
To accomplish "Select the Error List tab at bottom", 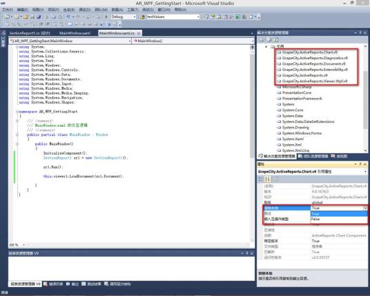I will pyautogui.click(x=53, y=284).
